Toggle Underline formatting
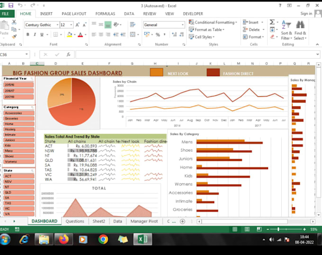 pos(42,34)
